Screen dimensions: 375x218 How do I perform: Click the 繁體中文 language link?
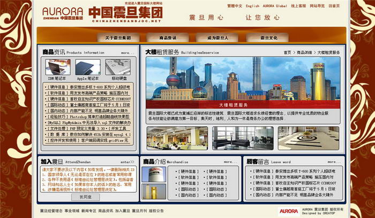[235, 6]
